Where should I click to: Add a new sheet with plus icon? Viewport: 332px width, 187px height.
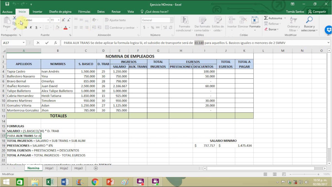(x=96, y=168)
